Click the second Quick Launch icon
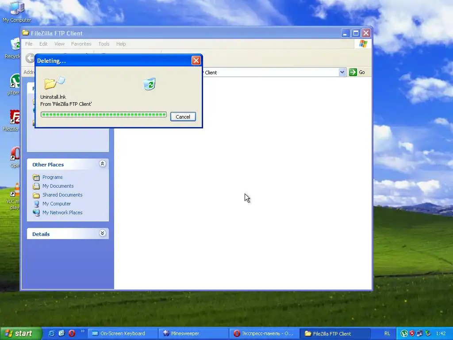This screenshot has width=453, height=340. click(61, 333)
